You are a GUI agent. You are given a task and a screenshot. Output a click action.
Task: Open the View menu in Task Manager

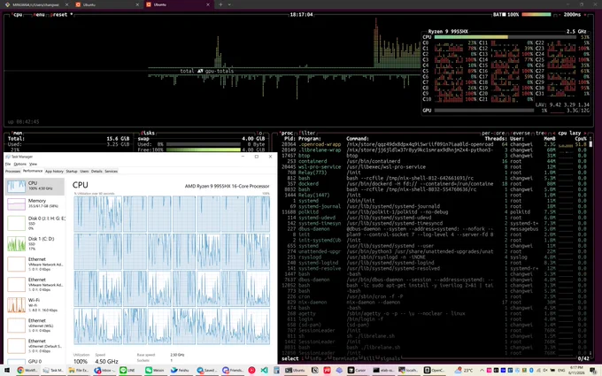(x=33, y=164)
